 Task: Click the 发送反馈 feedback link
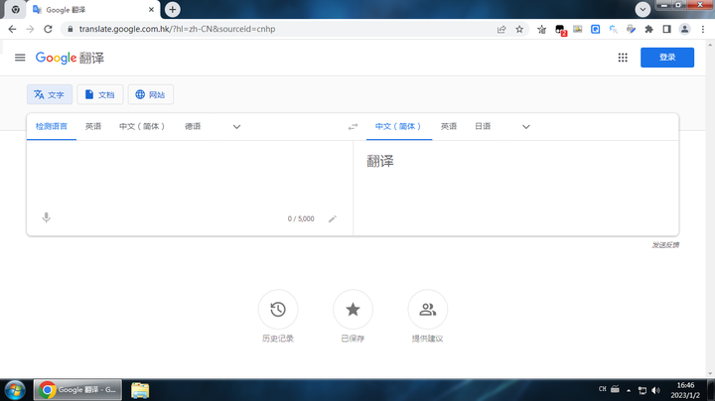(665, 245)
